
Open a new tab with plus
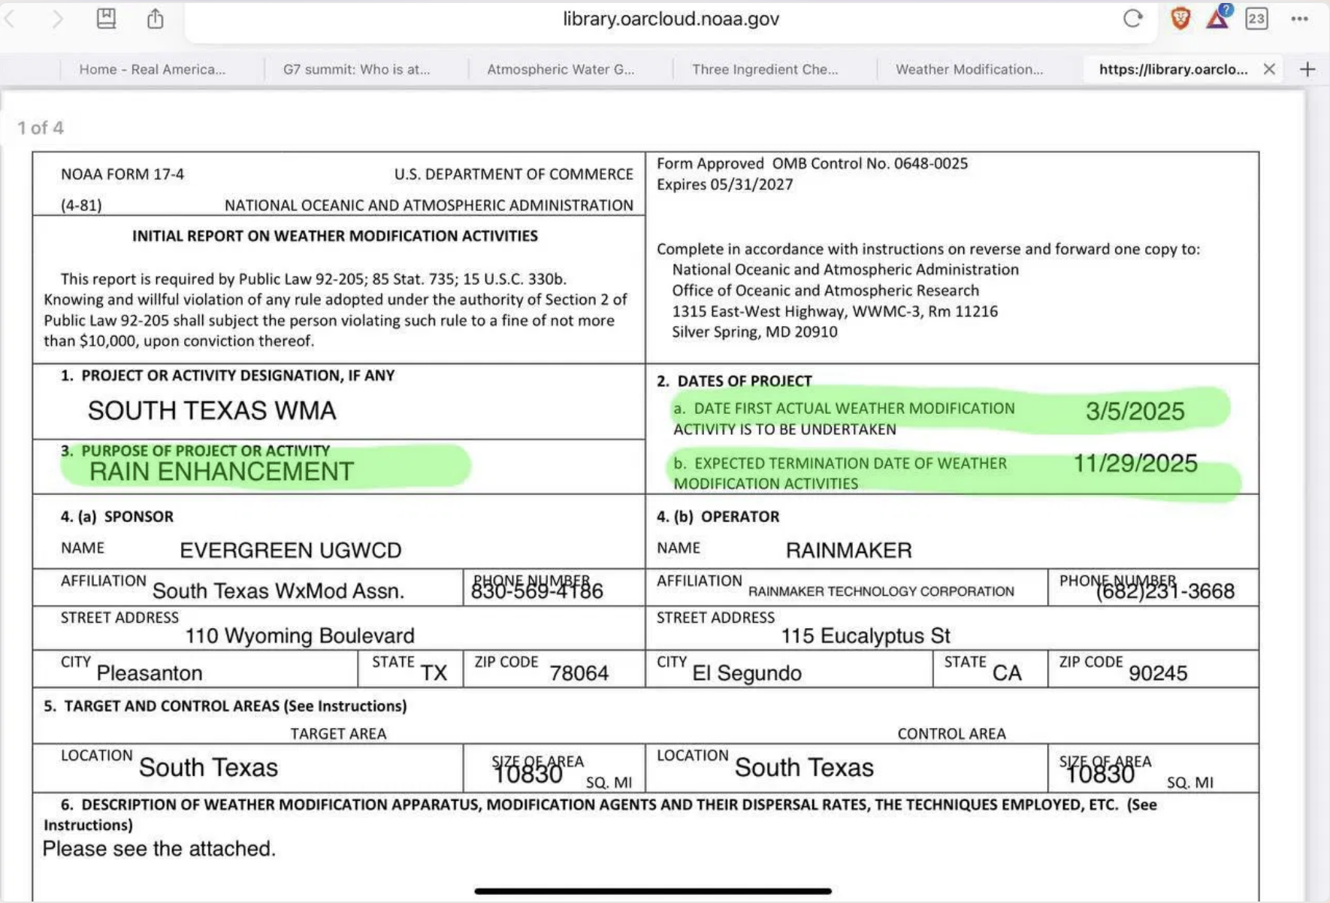pyautogui.click(x=1307, y=69)
